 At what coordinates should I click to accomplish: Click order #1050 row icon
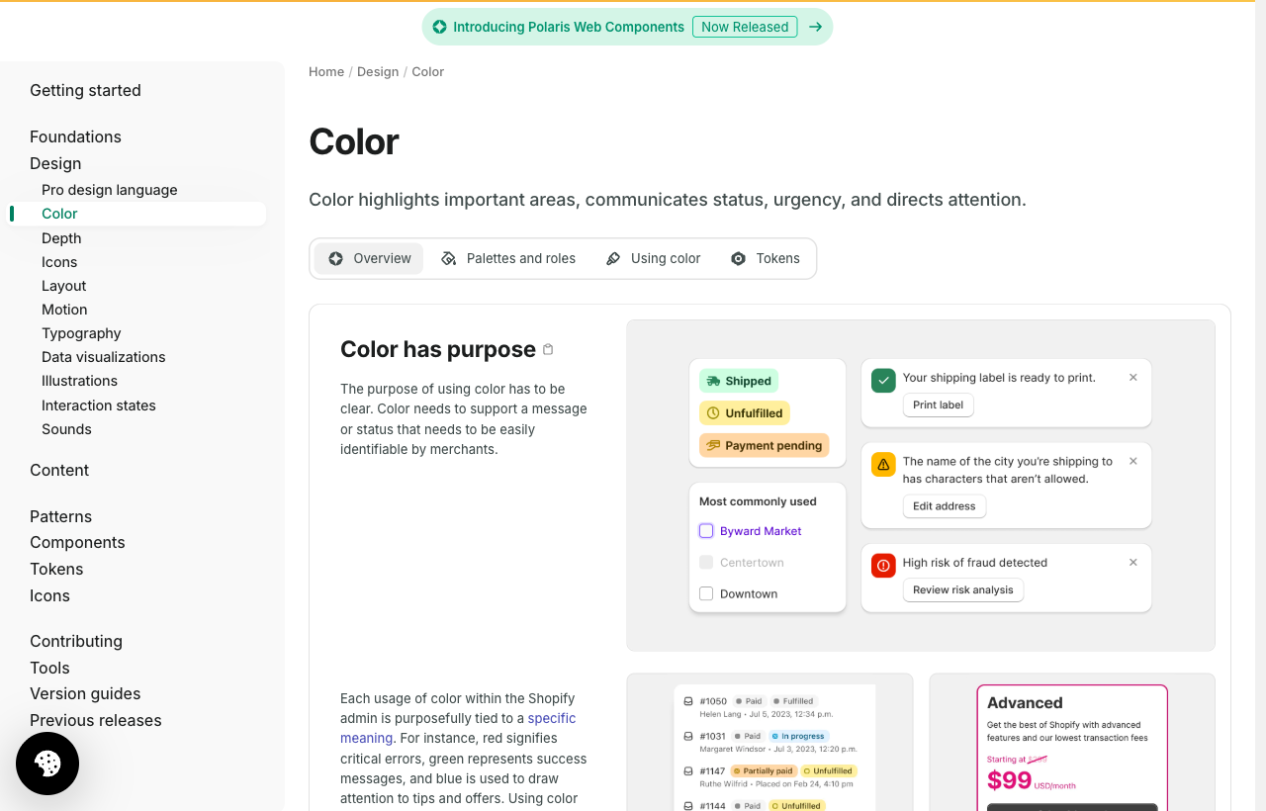click(689, 701)
